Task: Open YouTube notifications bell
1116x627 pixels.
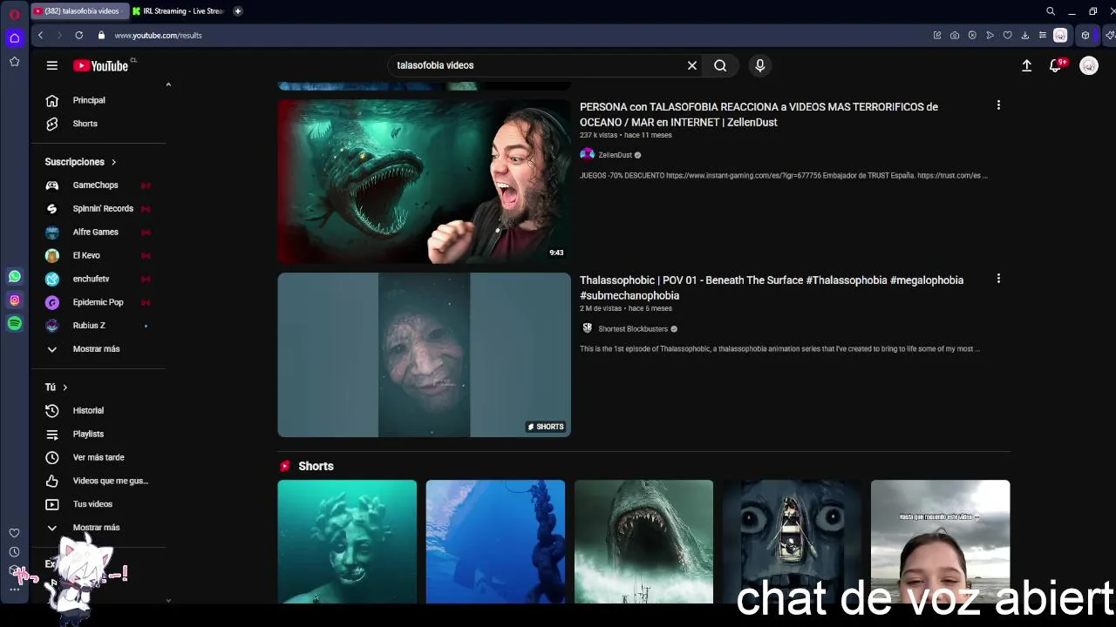Action: point(1055,65)
